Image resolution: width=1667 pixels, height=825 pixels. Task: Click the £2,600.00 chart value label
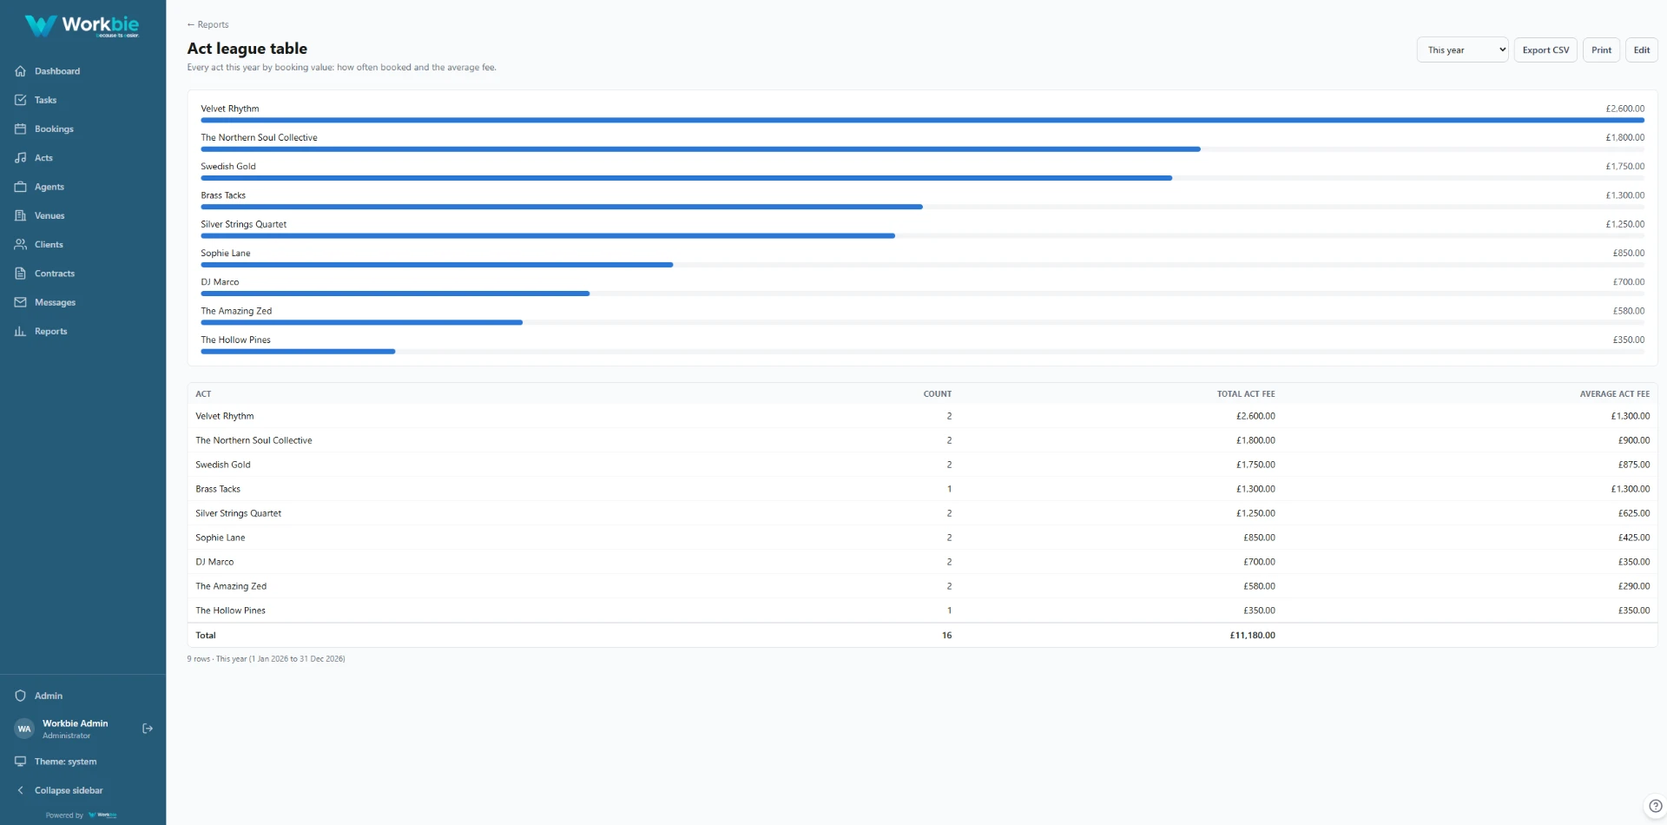pyautogui.click(x=1624, y=109)
